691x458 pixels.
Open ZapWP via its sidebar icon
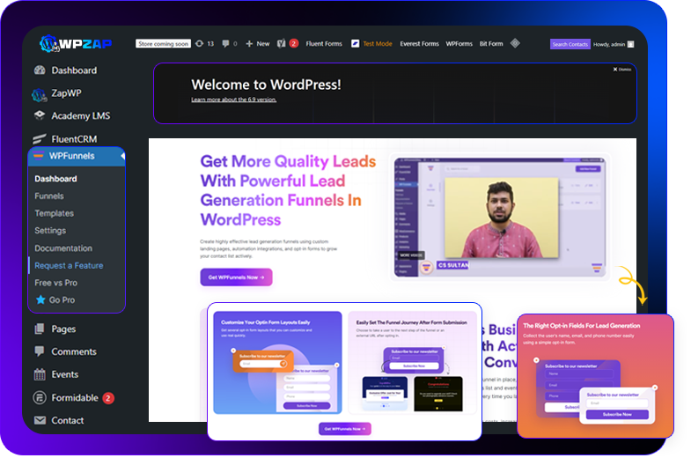click(40, 93)
